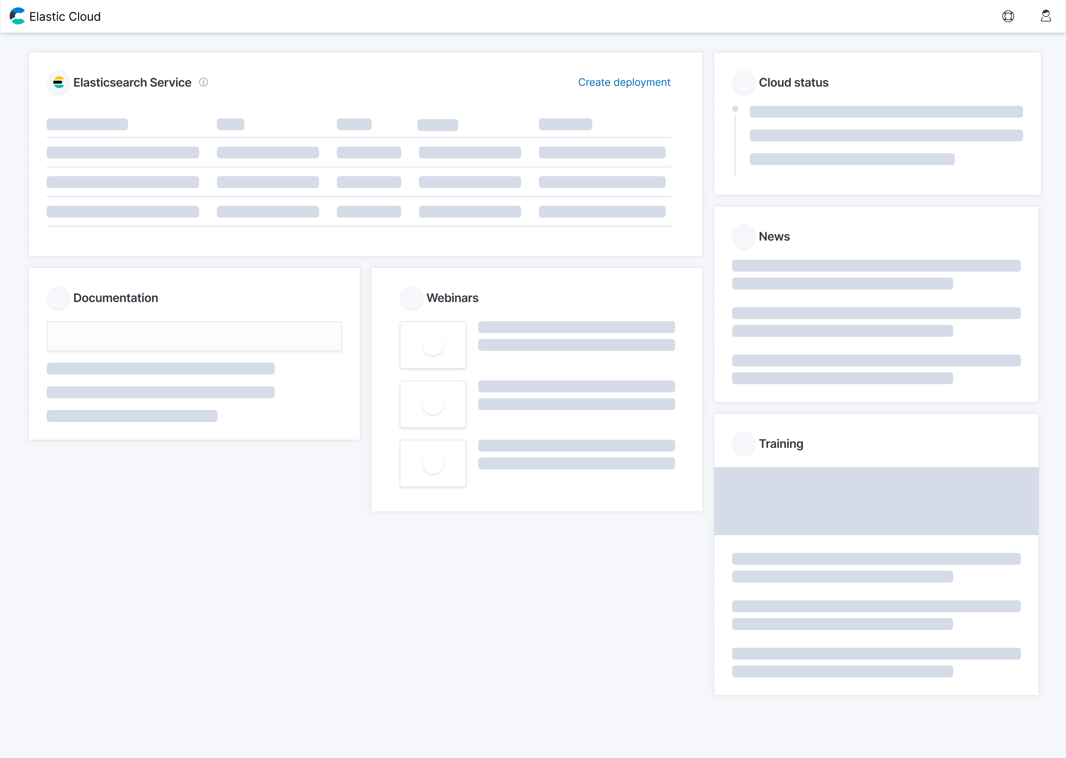The height and width of the screenshot is (758, 1066).
Task: Click the Elastic Cloud logo icon
Action: 17,16
